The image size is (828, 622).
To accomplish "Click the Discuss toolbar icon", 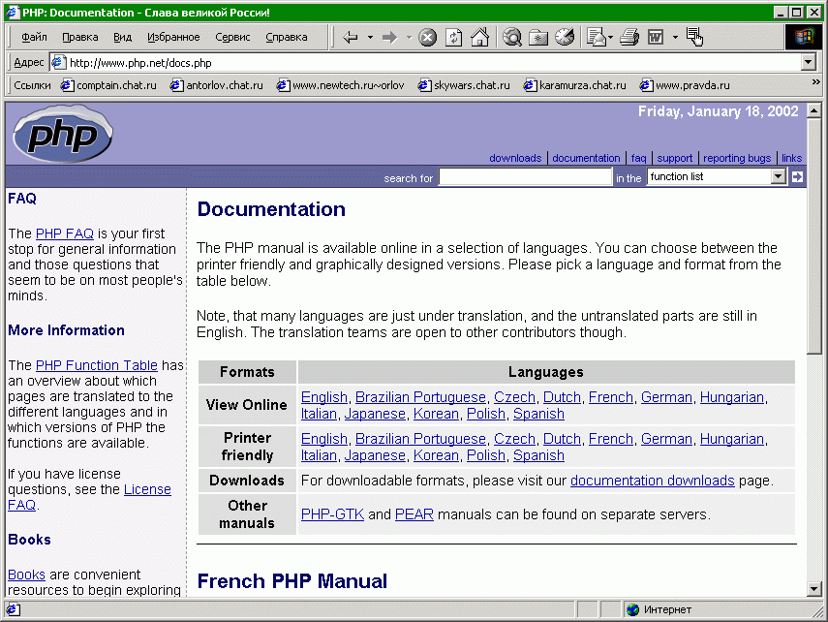I will coord(695,37).
